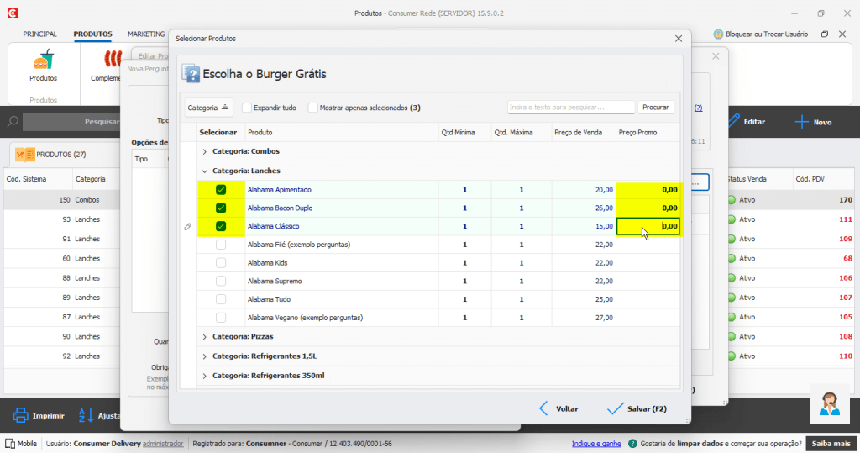This screenshot has height=453, width=860.
Task: Click price 27,00 of Alabama Vegano
Action: tap(604, 318)
